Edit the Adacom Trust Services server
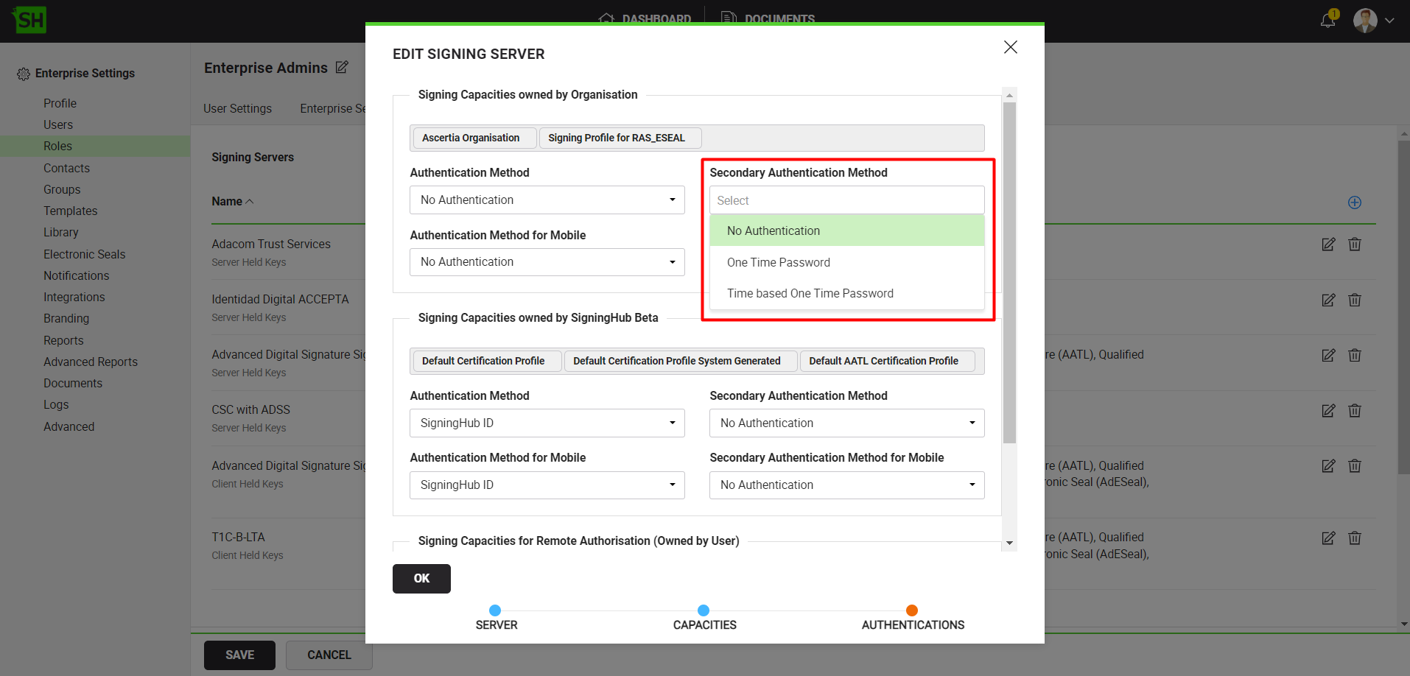 (1327, 244)
